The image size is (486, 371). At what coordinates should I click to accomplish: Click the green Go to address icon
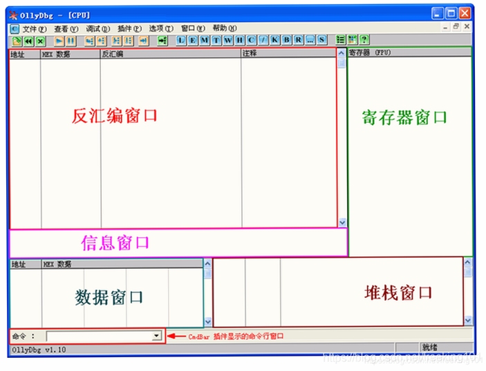click(162, 41)
